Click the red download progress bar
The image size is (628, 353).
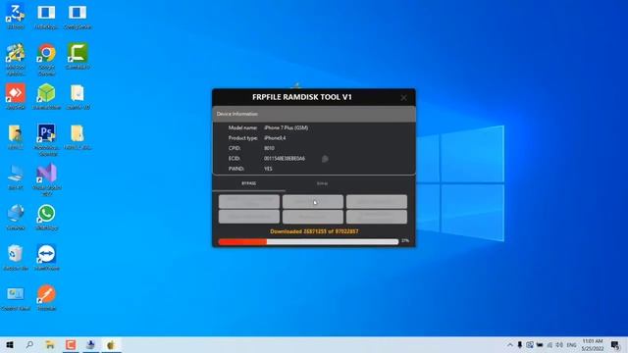coord(308,241)
